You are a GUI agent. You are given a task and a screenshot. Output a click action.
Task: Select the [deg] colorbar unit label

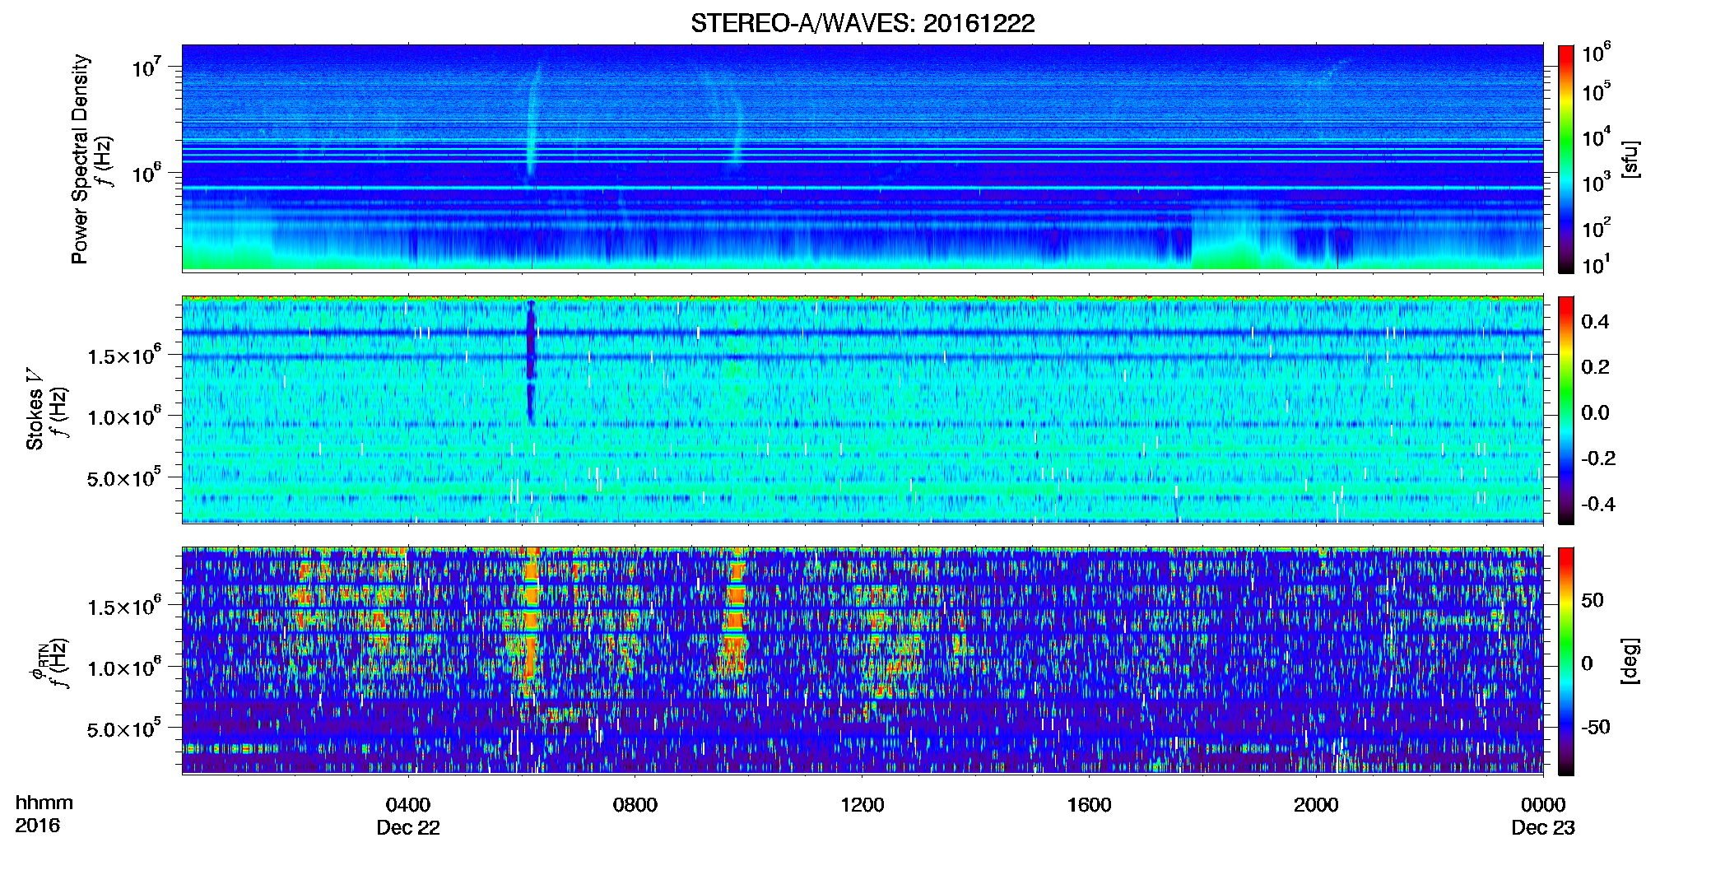[1630, 661]
